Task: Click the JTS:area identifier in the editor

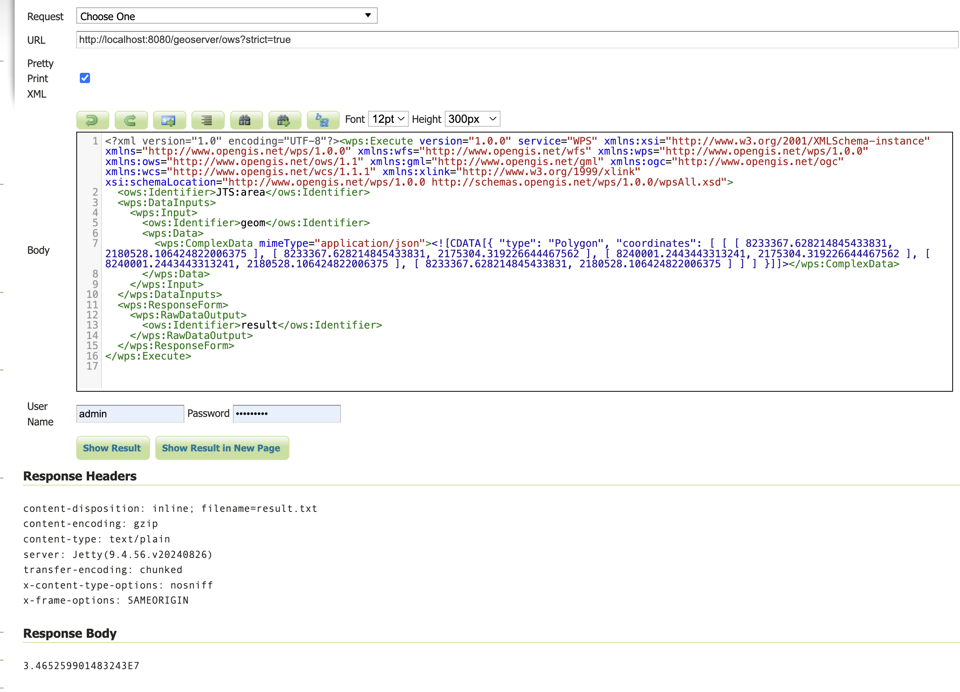Action: tap(239, 192)
